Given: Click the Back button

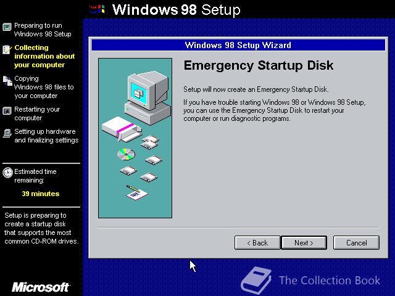Looking at the screenshot, I should click(x=257, y=242).
